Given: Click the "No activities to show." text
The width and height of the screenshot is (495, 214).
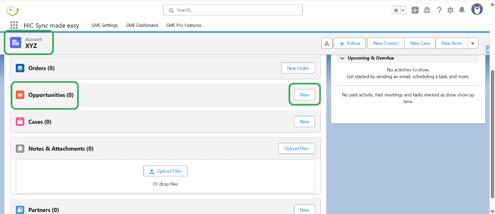Looking at the screenshot, I should pos(408,70).
